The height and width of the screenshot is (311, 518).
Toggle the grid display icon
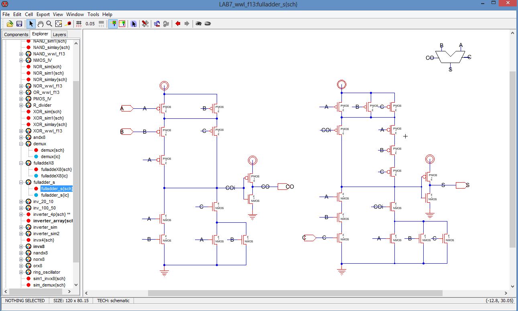tap(79, 24)
